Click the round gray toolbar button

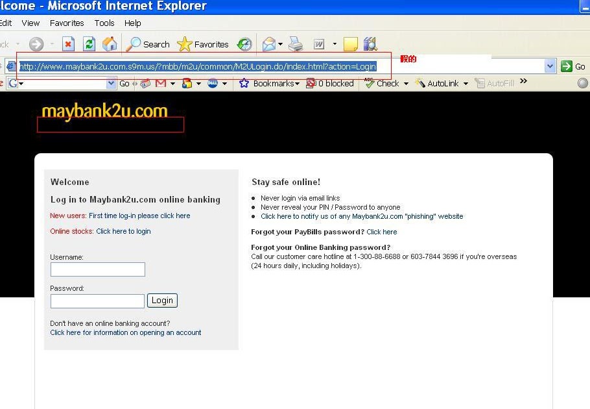[x=582, y=83]
